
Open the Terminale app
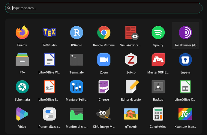click(76, 60)
